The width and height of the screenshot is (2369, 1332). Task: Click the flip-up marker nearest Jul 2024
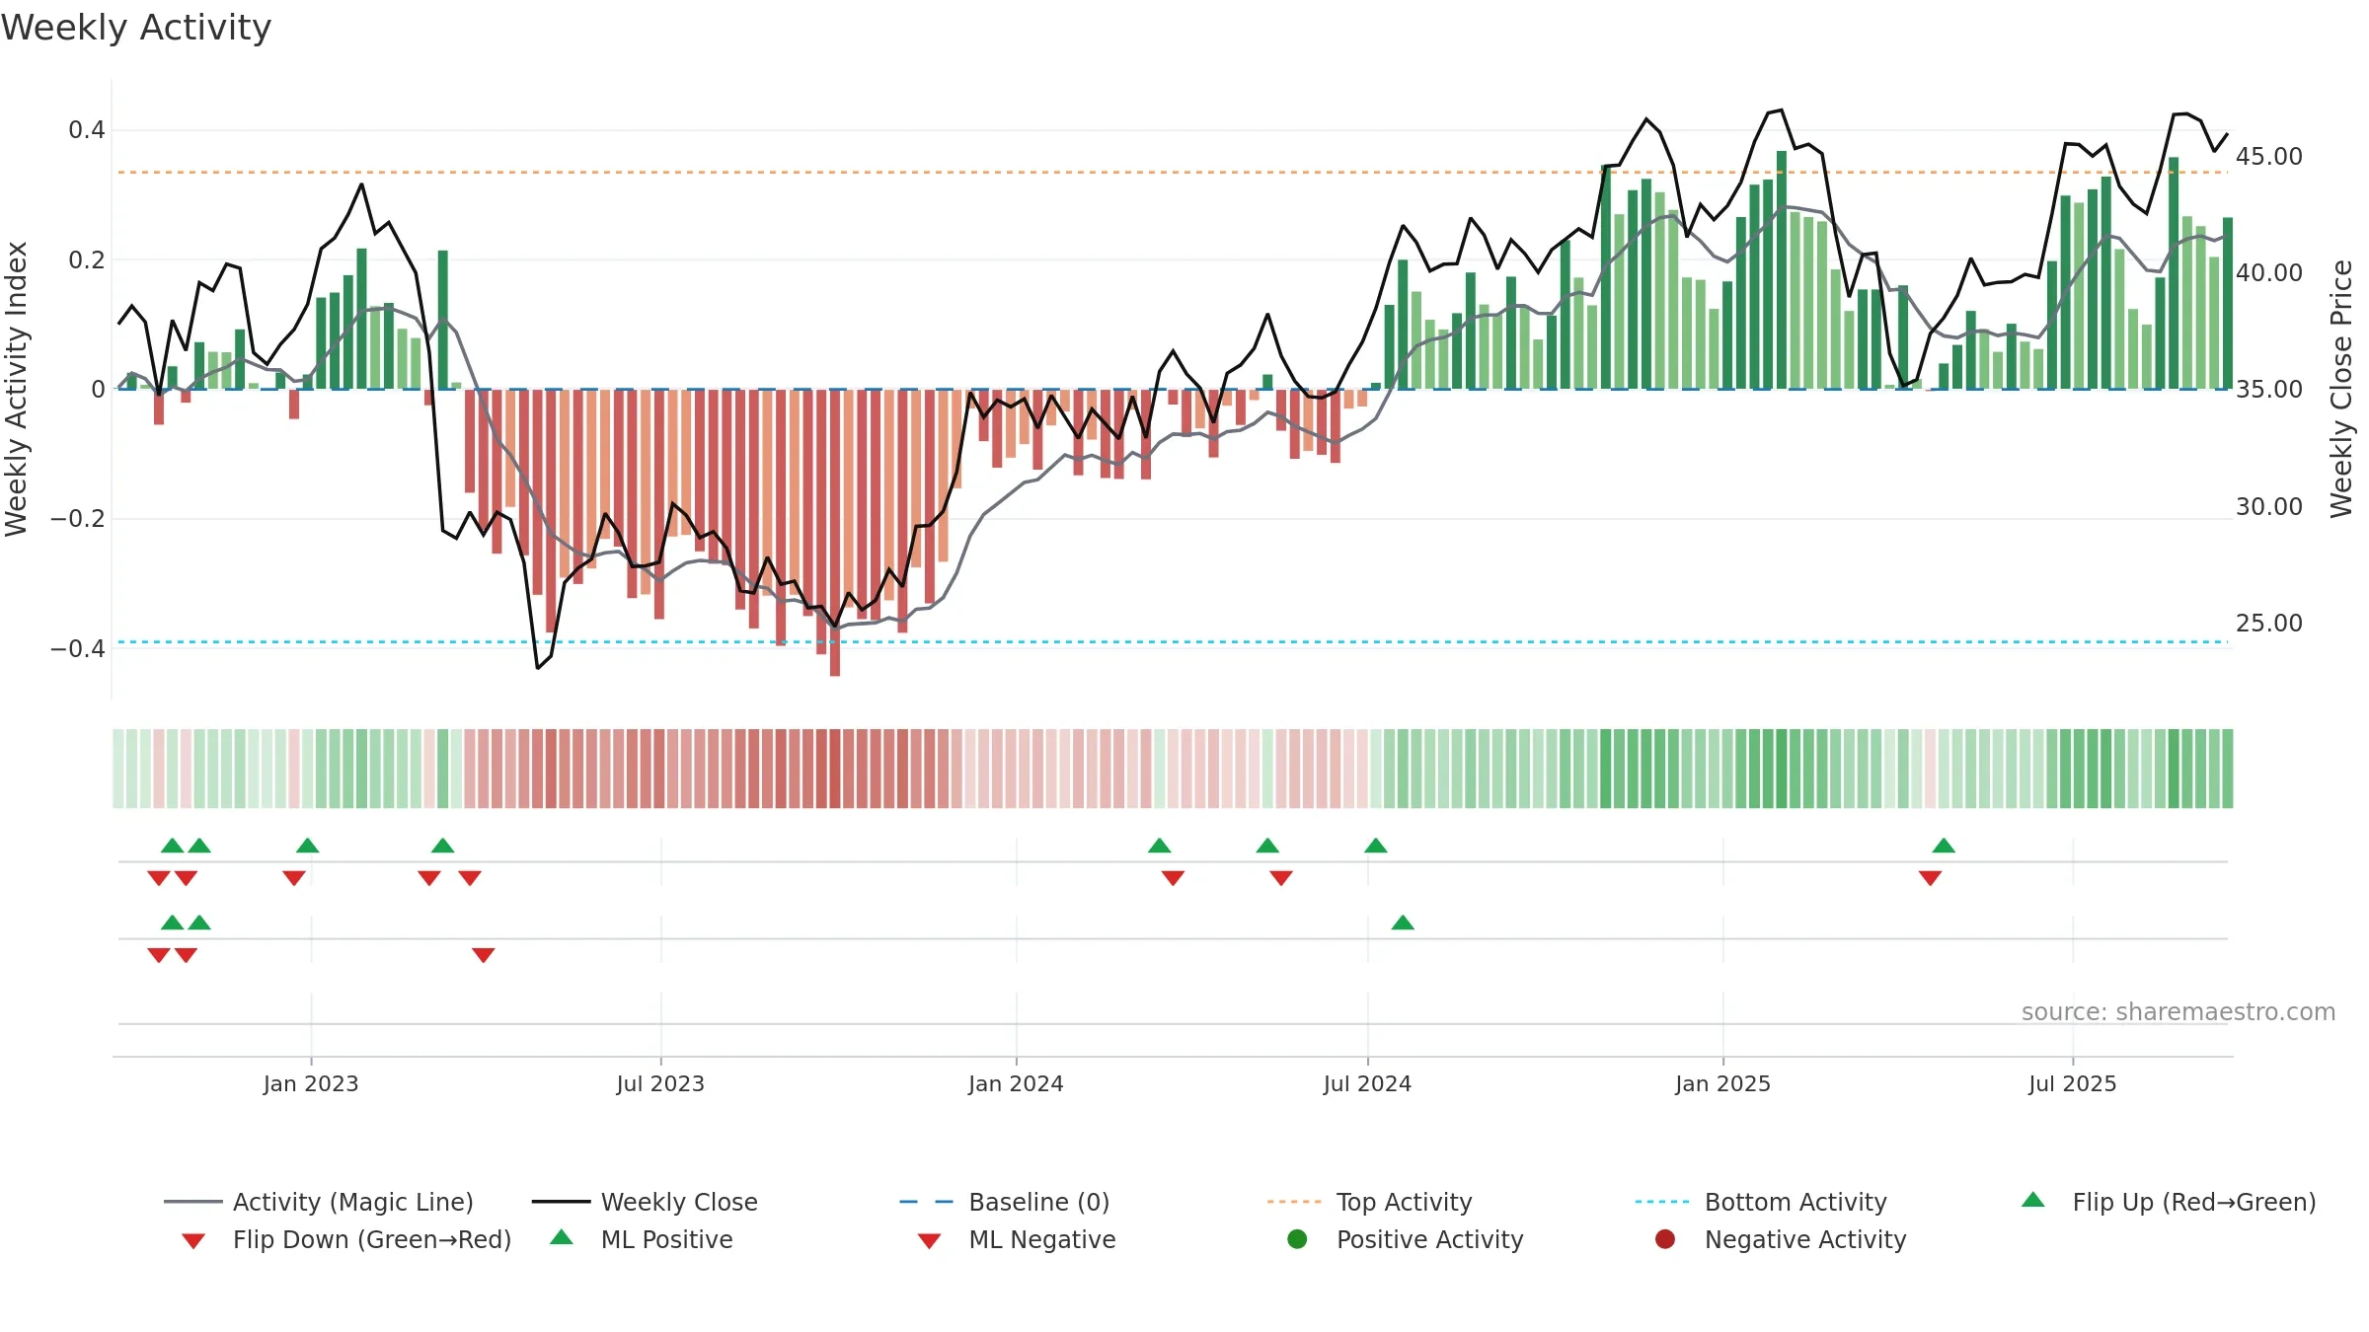(1376, 846)
